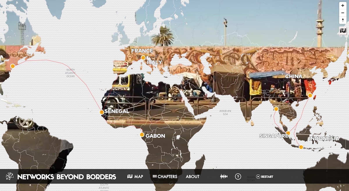Viewport: 349px width, 191px height.
Task: Click the INDONESIA country label
Action: pyautogui.click(x=324, y=139)
